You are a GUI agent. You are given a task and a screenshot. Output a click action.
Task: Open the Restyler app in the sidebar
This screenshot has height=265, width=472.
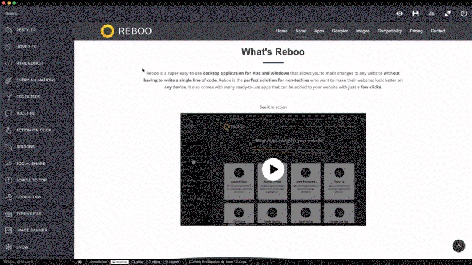pyautogui.click(x=37, y=30)
